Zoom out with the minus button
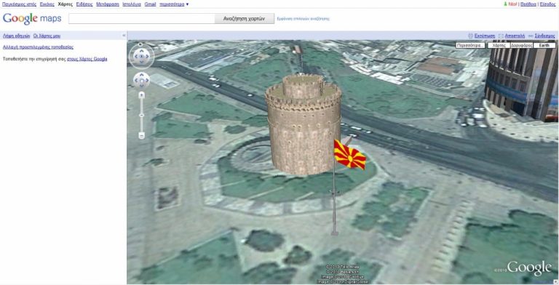This screenshot has height=285, width=559. pos(141,135)
